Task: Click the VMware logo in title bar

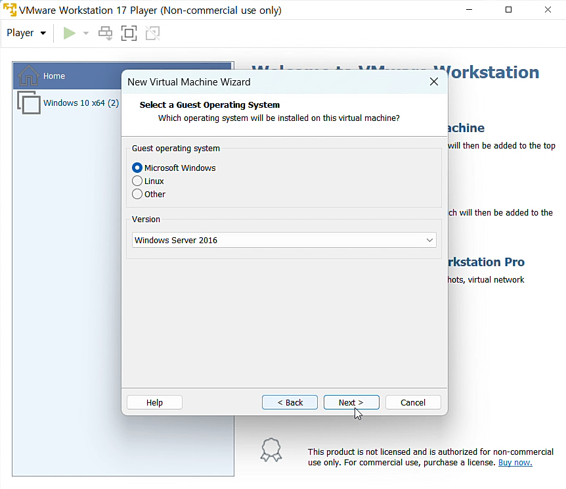Action: [x=10, y=10]
